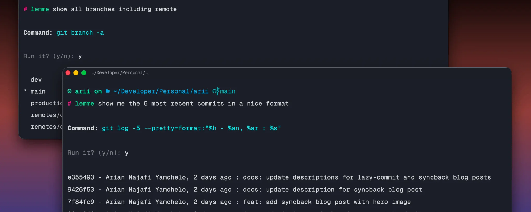Click the first 'remotes/' line in back terminal
This screenshot has height=212, width=531.
pyautogui.click(x=47, y=115)
